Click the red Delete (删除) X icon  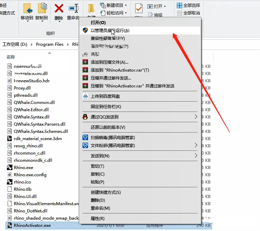pos(59,8)
